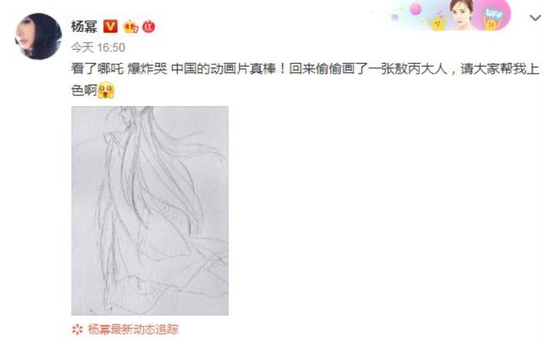Click the woman portrait in the banner
Screen dimensions: 543x341
[x=462, y=15]
